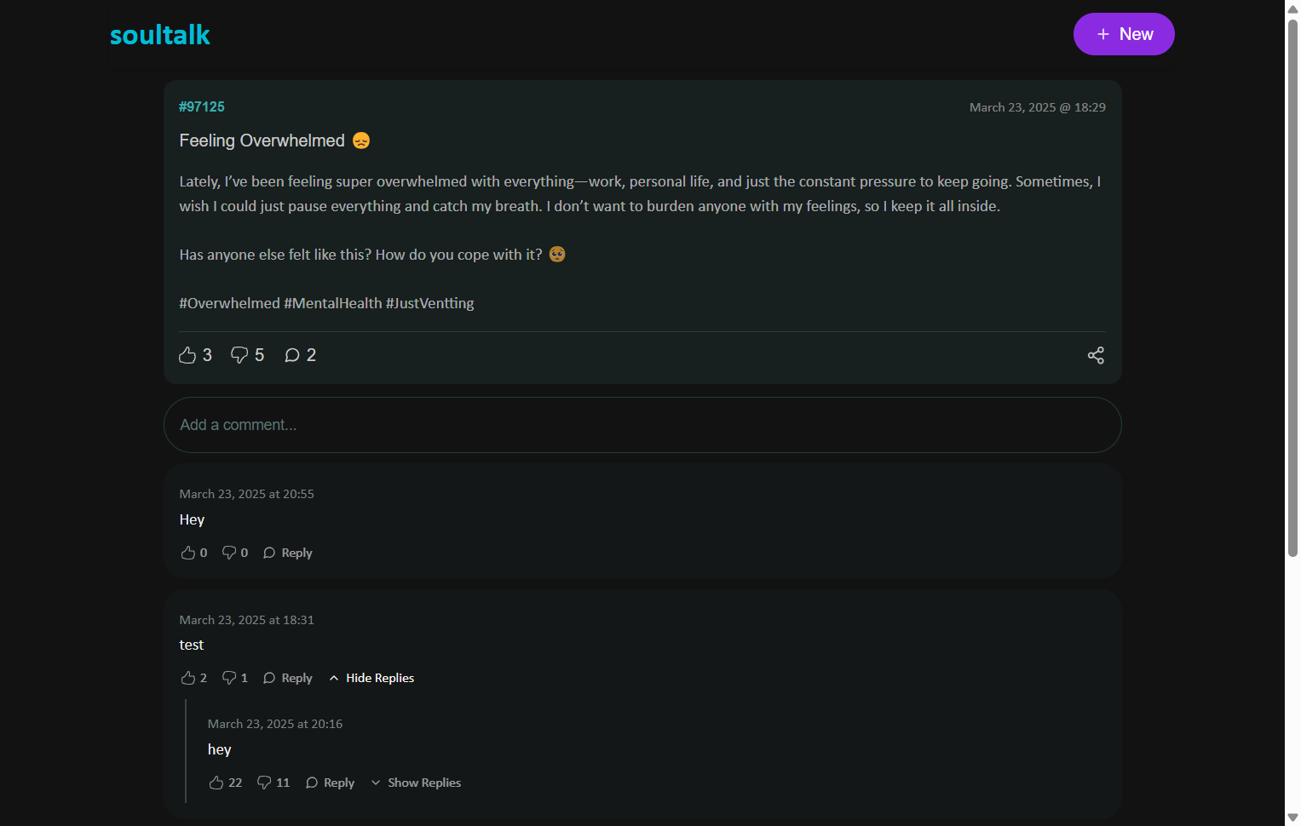The width and height of the screenshot is (1301, 826).
Task: Reply to the "test" comment
Action: click(x=288, y=678)
